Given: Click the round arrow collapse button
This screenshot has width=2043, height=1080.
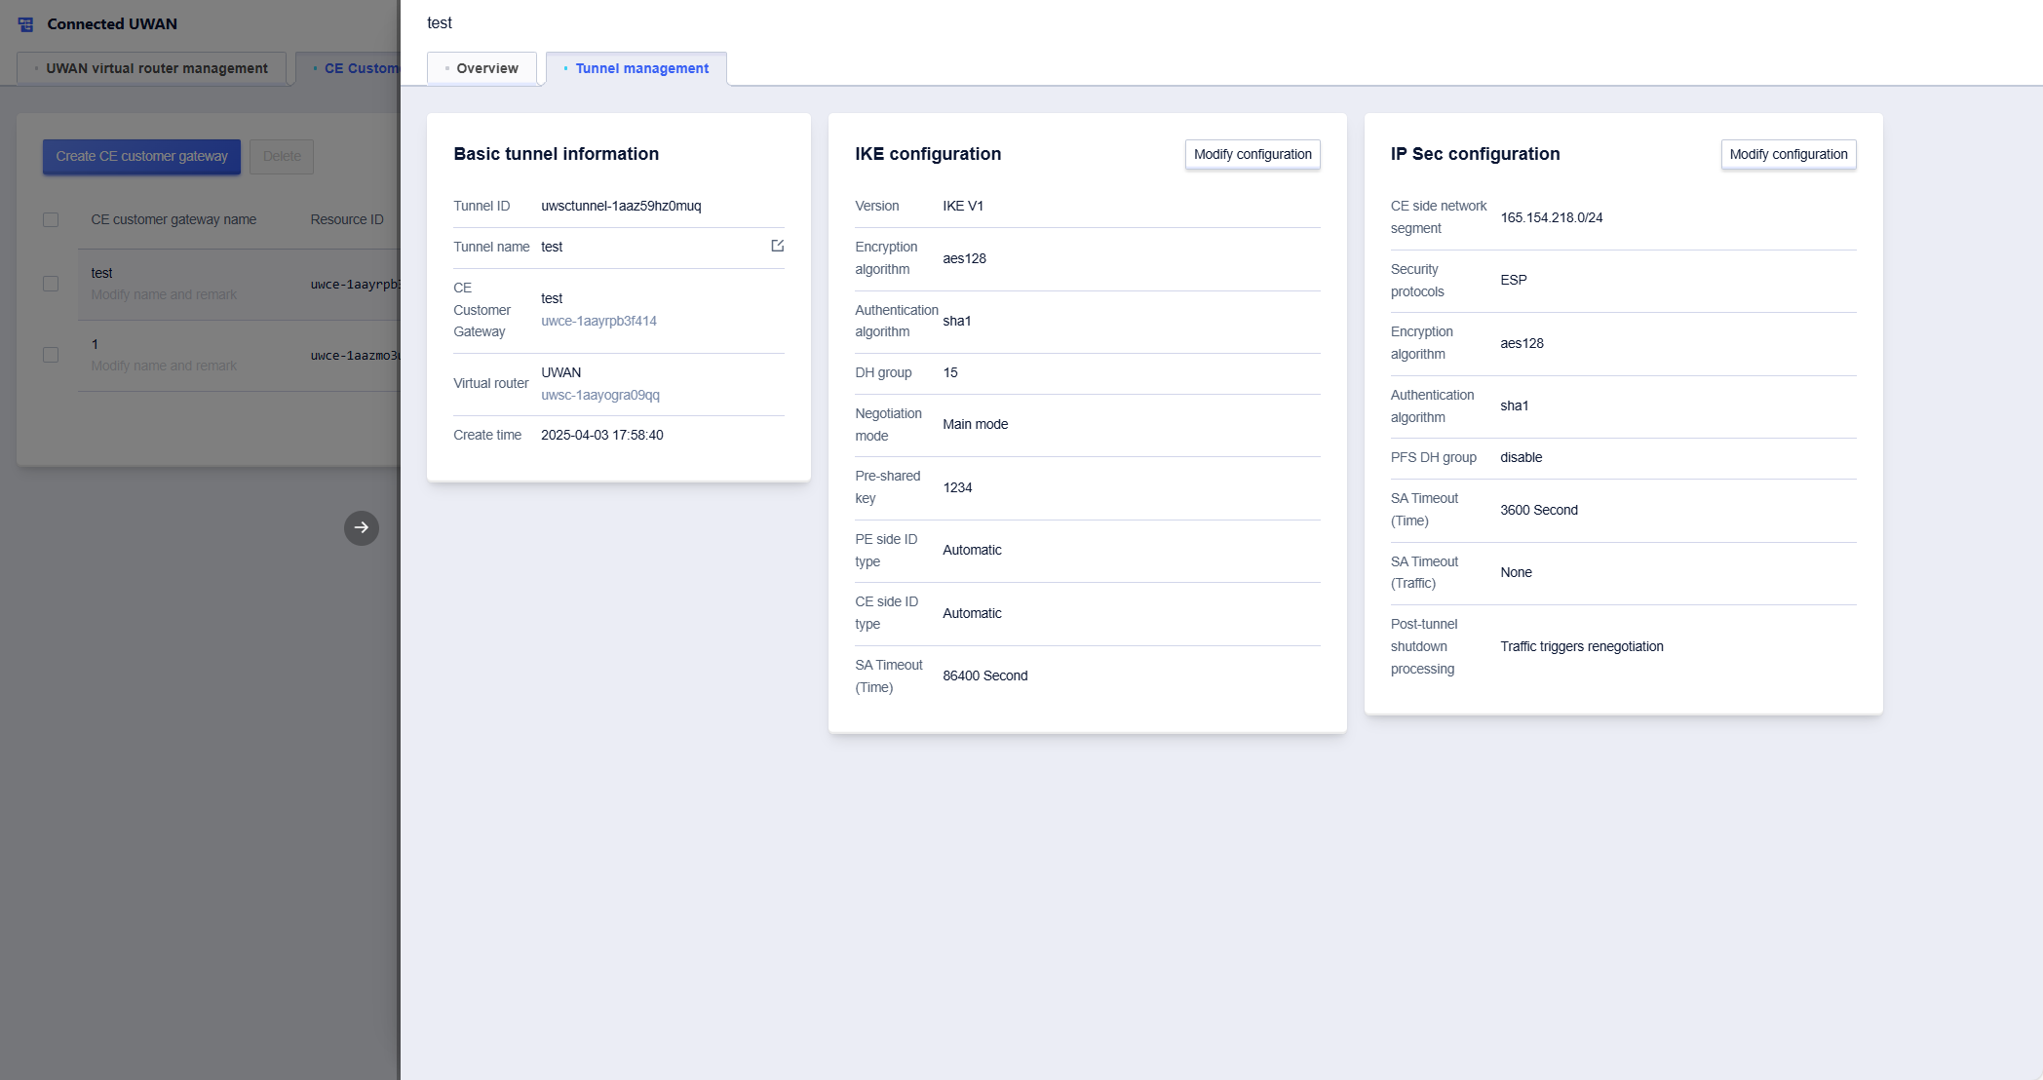Looking at the screenshot, I should (x=362, y=528).
